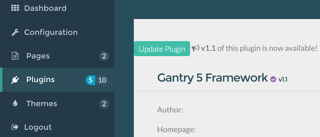Log out via the Logout item
Viewport: 320px width, 137px height.
[x=38, y=127]
